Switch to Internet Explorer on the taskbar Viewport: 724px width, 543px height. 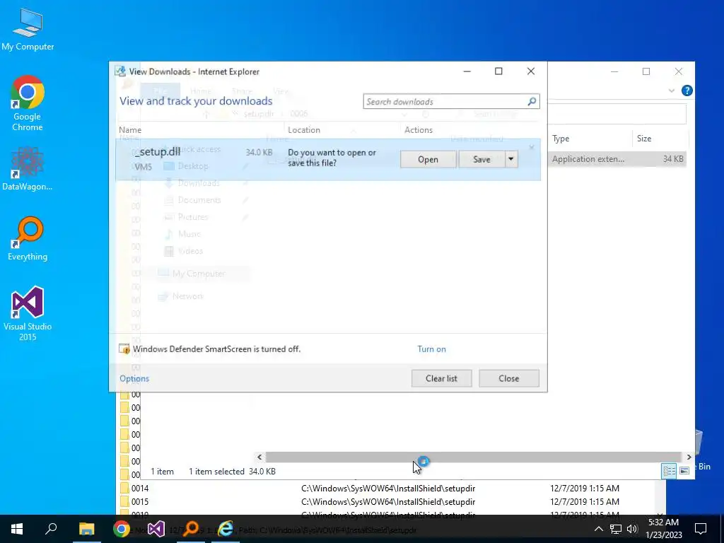226,529
